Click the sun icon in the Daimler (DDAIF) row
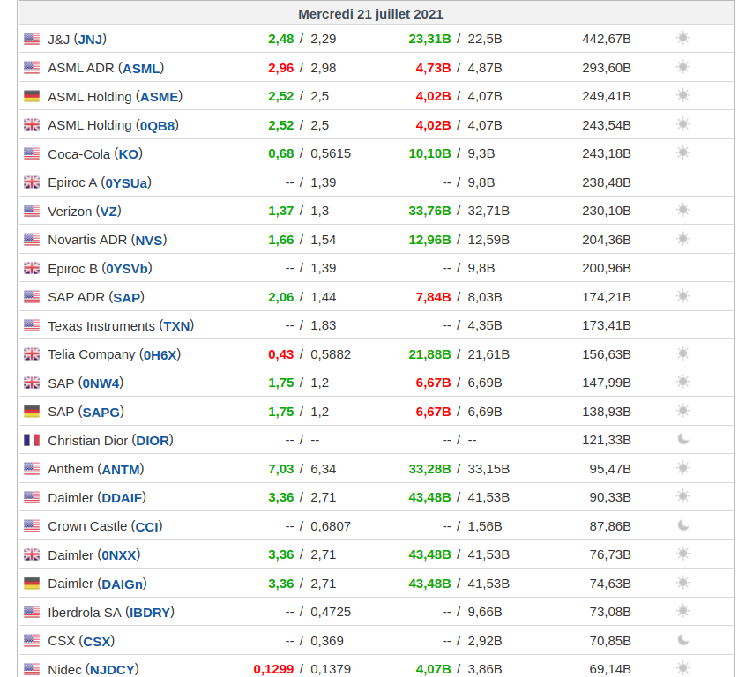 coord(682,496)
